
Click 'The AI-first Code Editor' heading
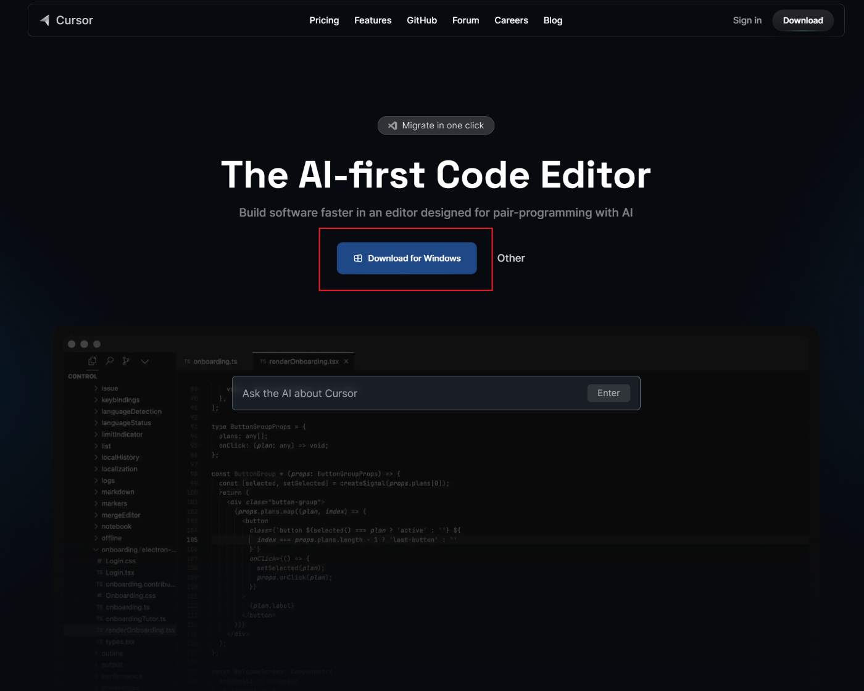(436, 175)
